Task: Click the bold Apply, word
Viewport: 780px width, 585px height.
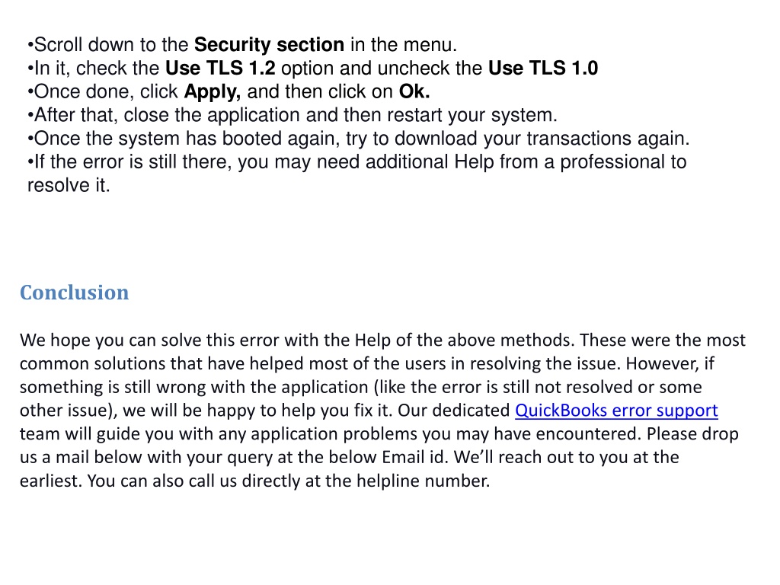Action: 213,92
